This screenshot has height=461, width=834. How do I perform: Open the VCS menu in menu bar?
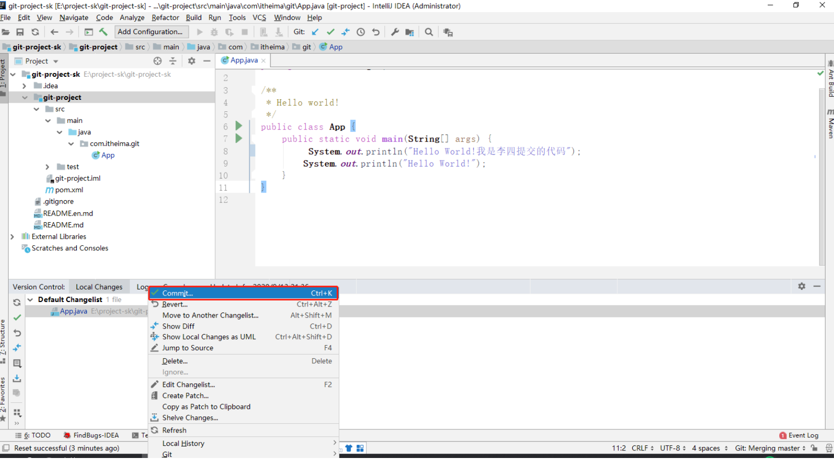(259, 18)
